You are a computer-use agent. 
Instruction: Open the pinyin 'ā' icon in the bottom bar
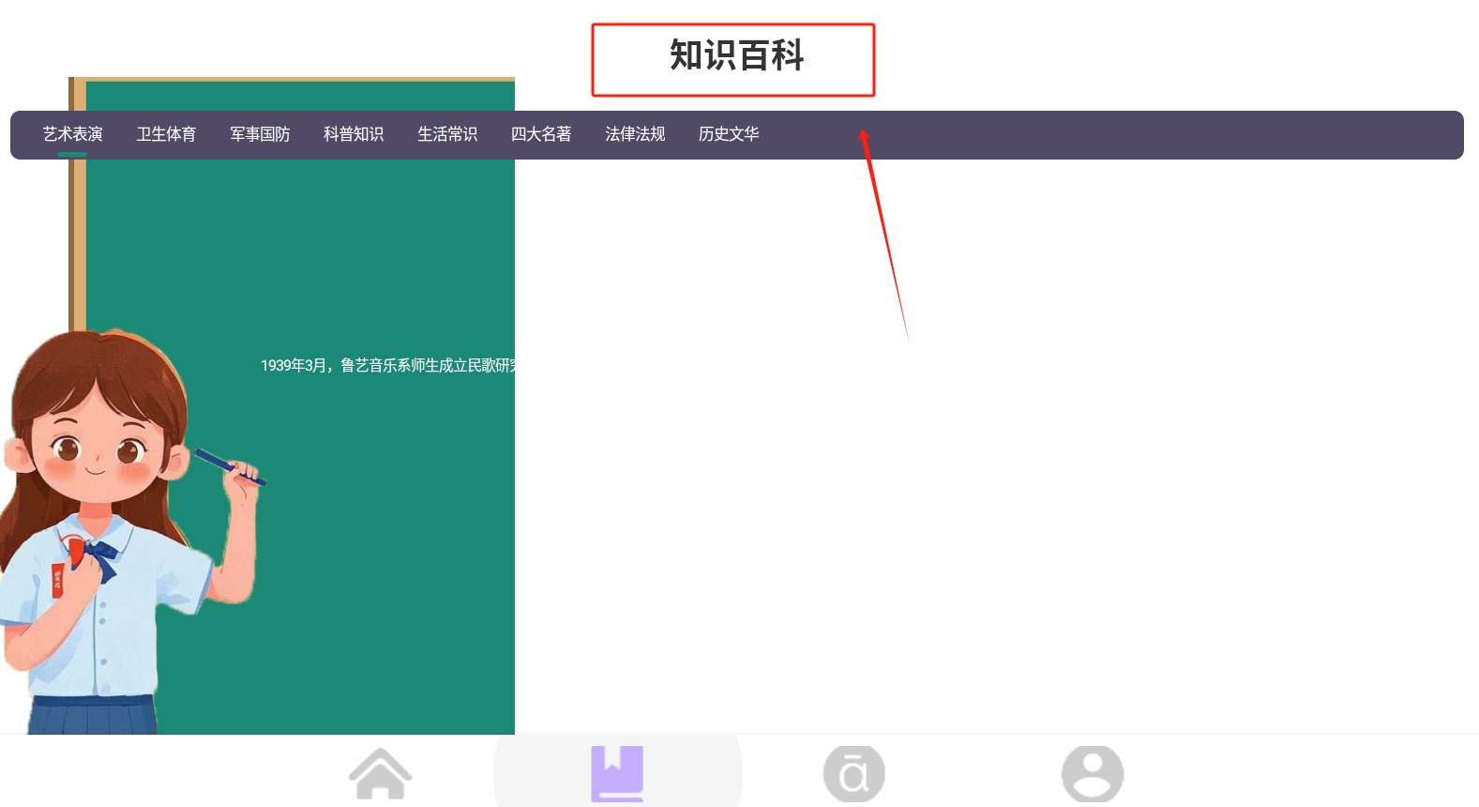[x=854, y=773]
